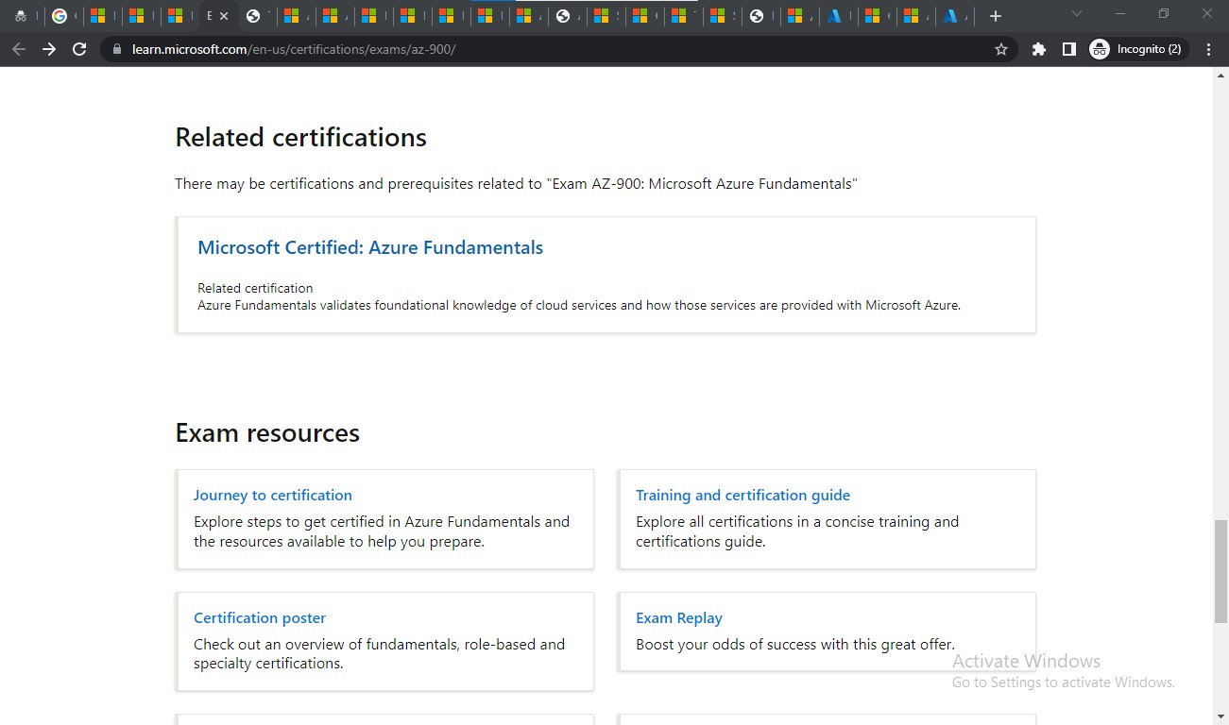View site information via the padlock icon
The height and width of the screenshot is (725, 1229).
click(x=115, y=49)
